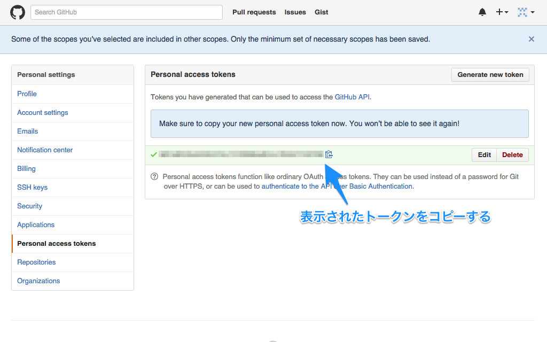The image size is (547, 342).
Task: Focus the Search GitHub field
Action: pyautogui.click(x=126, y=12)
